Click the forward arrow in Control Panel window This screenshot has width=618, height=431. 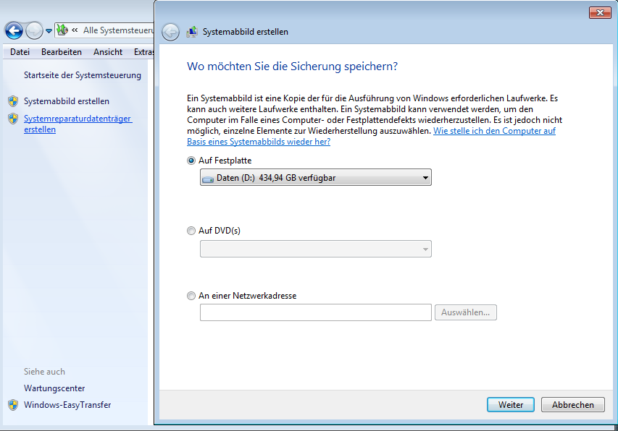coord(34,30)
